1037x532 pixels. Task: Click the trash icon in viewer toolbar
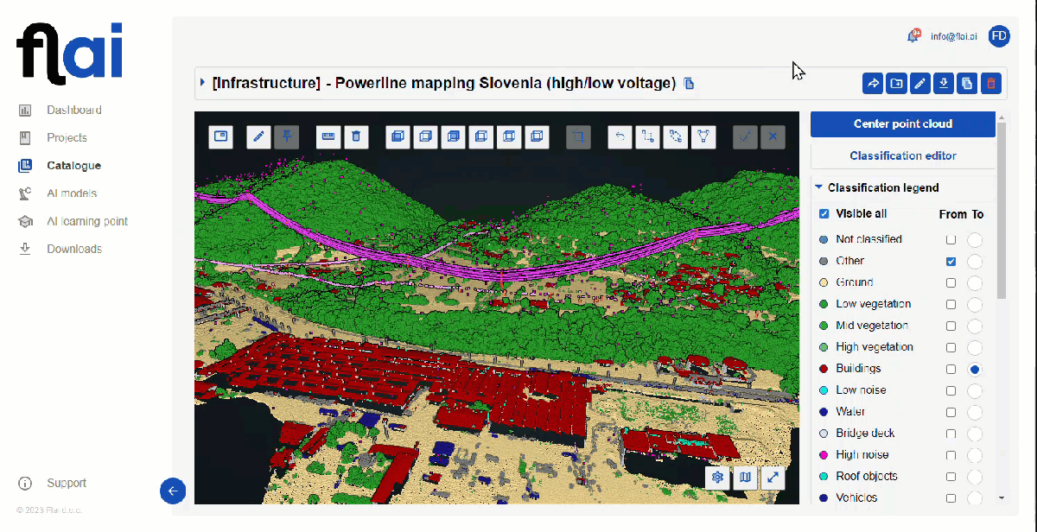pos(356,136)
